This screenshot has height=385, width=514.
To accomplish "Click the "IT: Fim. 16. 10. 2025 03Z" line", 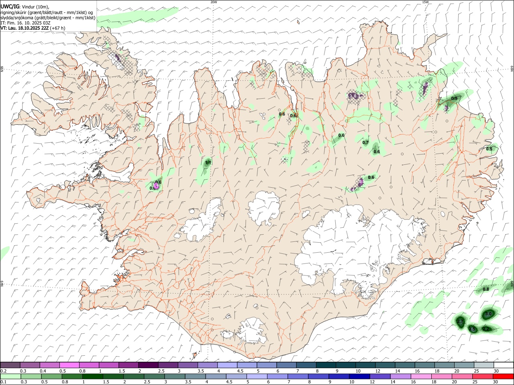I will [x=26, y=23].
